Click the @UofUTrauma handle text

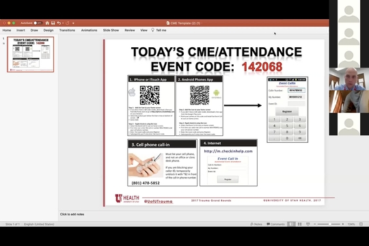[158, 202]
